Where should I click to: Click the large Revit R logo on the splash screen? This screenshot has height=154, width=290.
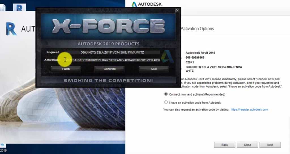[x=11, y=29]
